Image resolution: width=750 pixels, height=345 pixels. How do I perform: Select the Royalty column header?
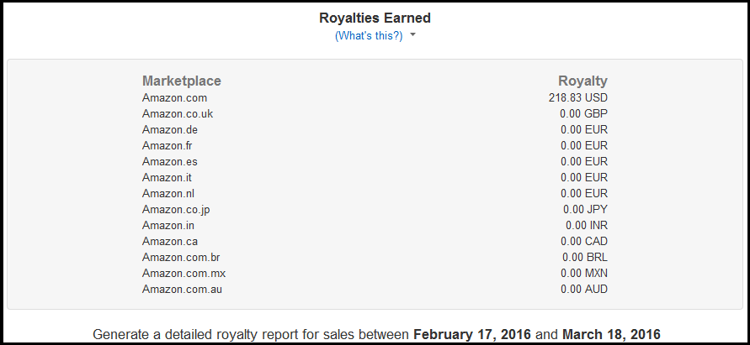(582, 81)
